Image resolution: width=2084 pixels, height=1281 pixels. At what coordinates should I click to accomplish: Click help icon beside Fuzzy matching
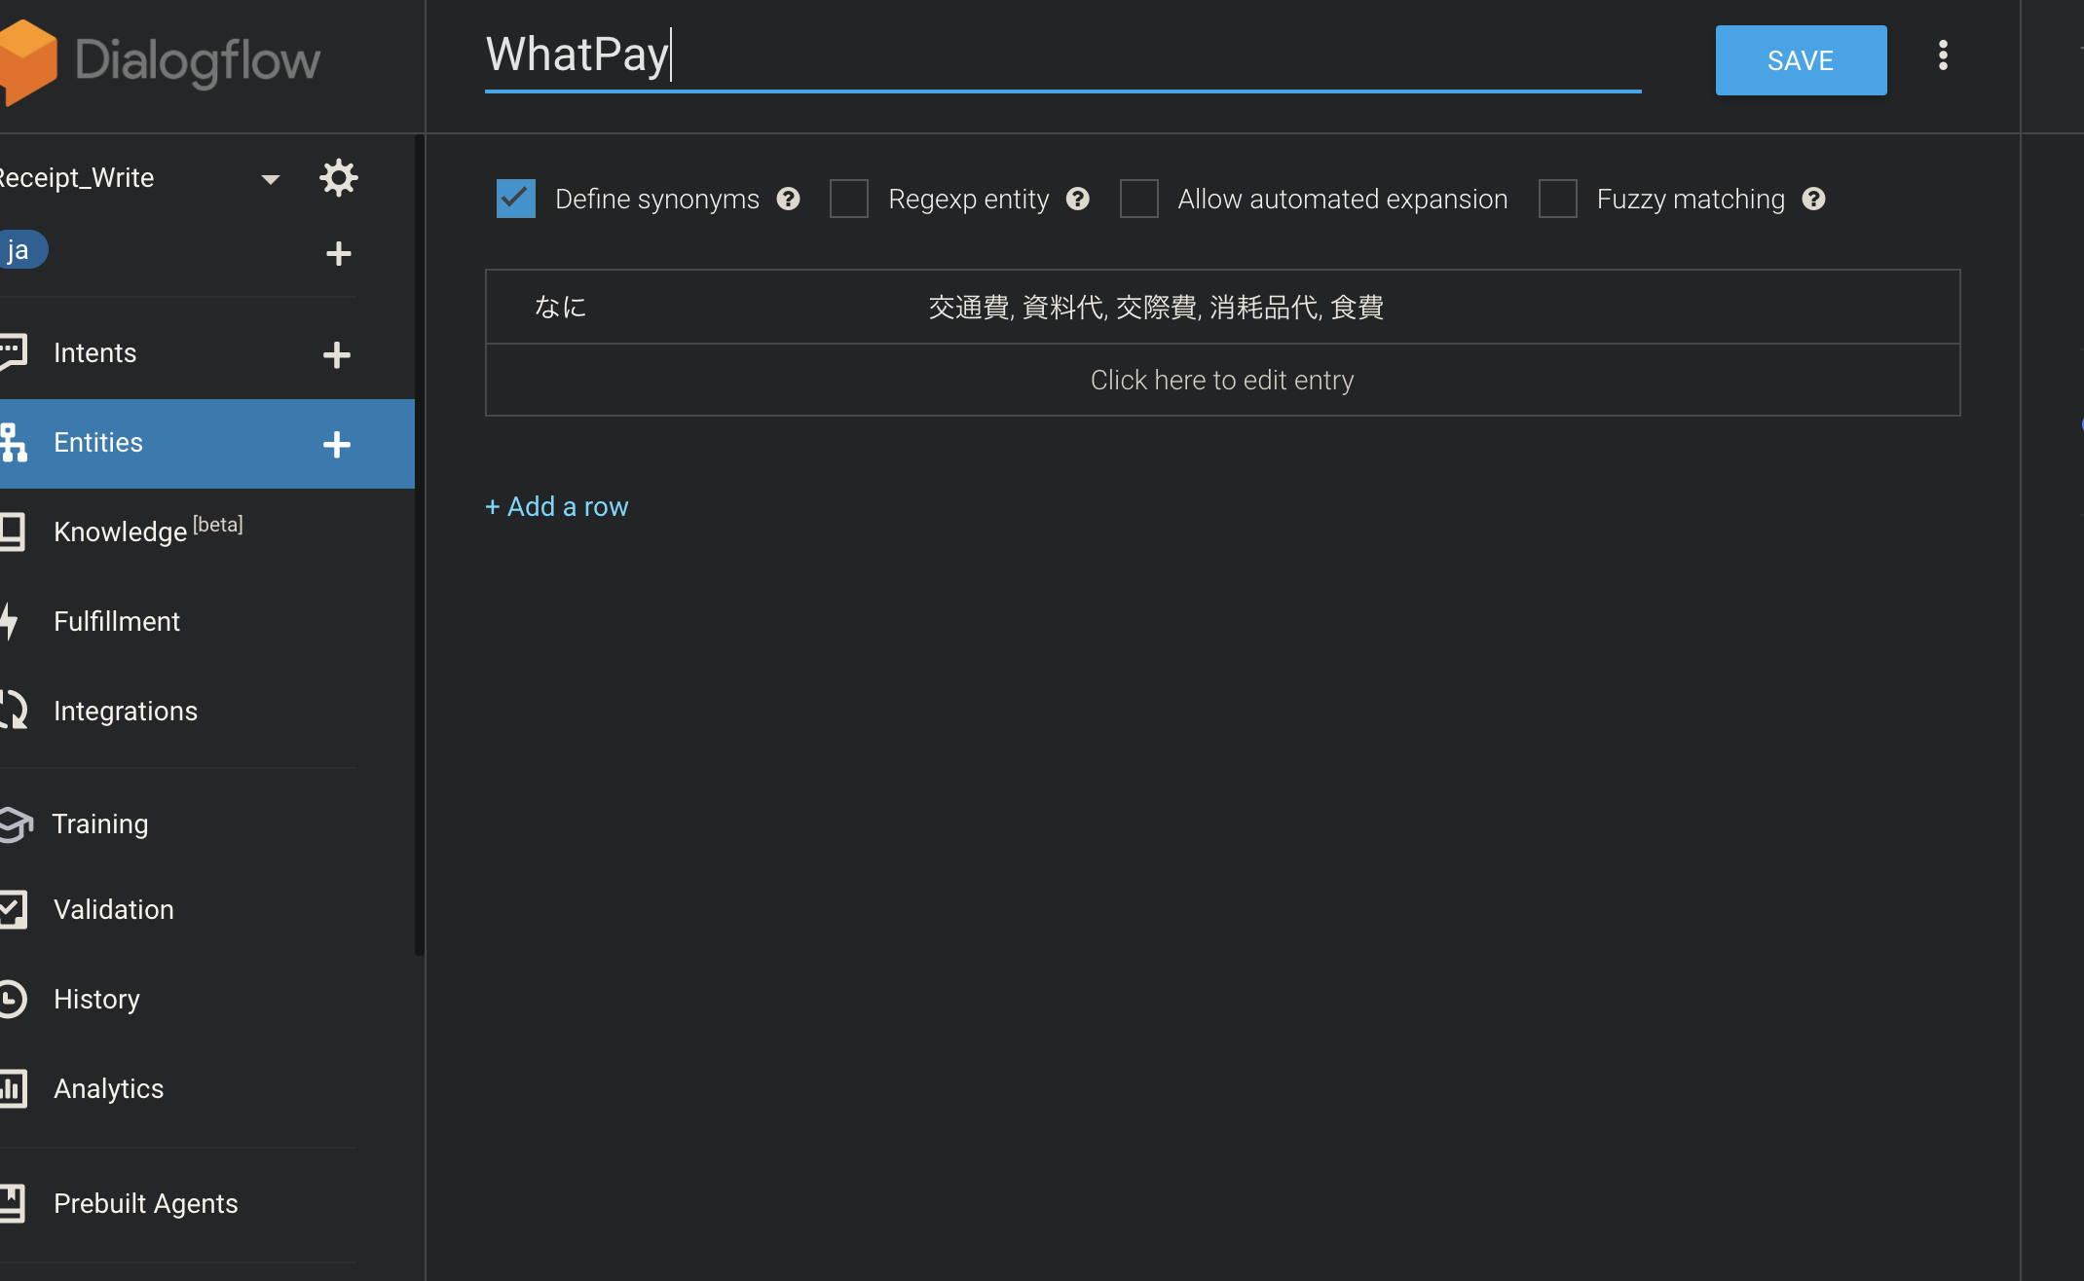[1813, 200]
